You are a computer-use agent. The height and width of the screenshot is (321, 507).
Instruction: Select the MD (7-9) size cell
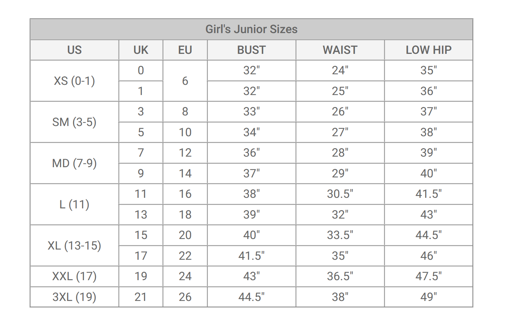click(x=74, y=163)
